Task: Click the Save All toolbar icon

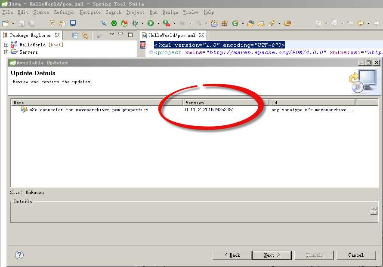Action: click(x=31, y=23)
